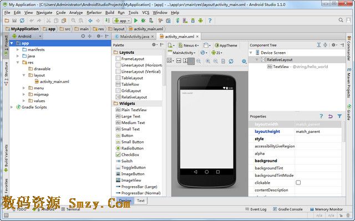
Task: Open the VCS menu
Action: [x=145, y=13]
